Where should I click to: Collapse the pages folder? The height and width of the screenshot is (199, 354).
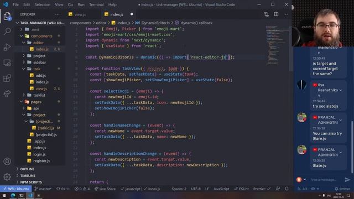coord(36,102)
